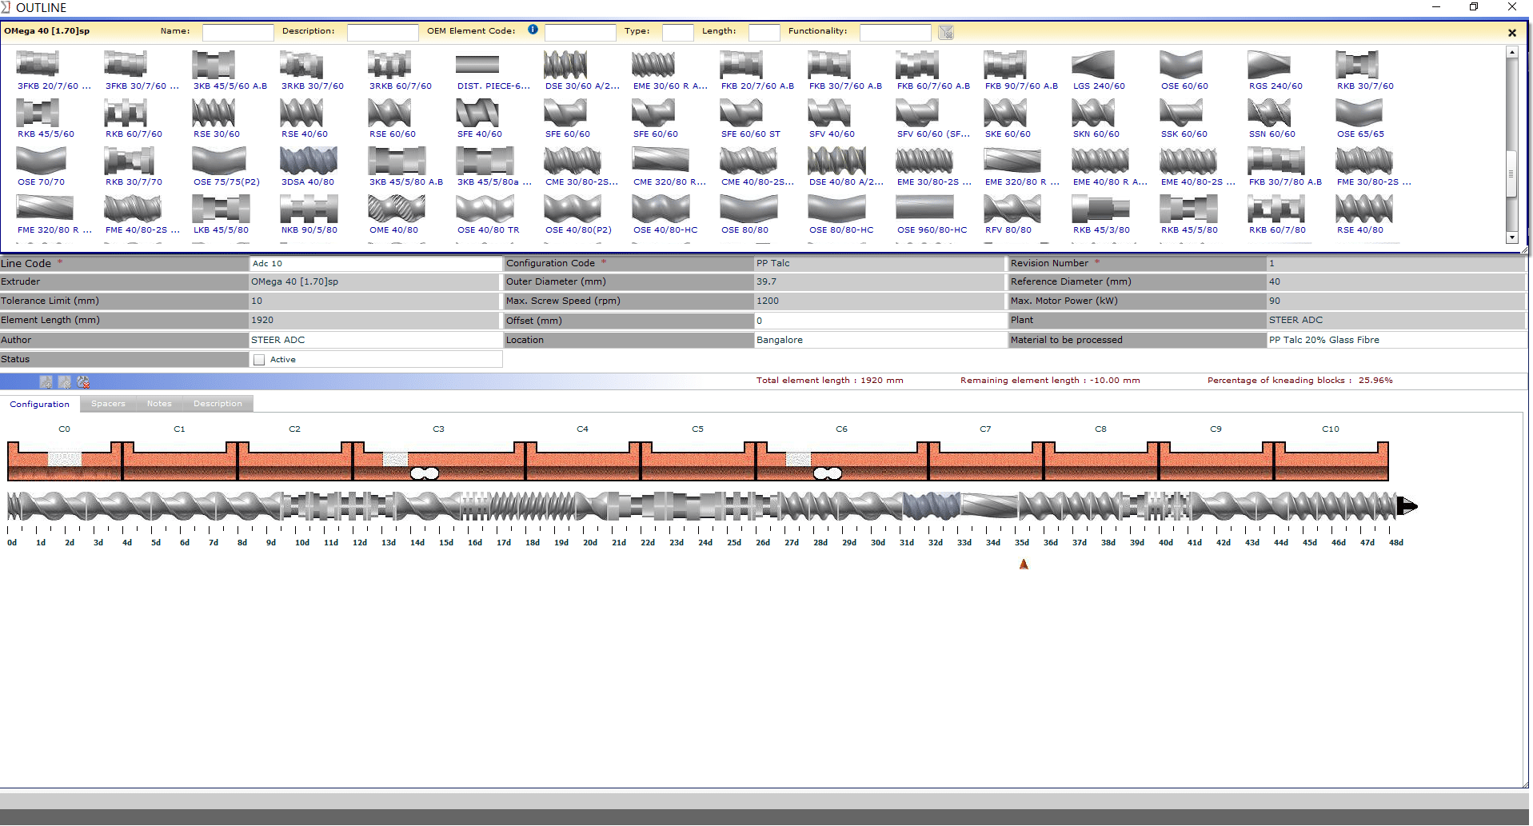Toggle the Active status checkbox
Viewport: 1533px width, 826px height.
(x=259, y=360)
